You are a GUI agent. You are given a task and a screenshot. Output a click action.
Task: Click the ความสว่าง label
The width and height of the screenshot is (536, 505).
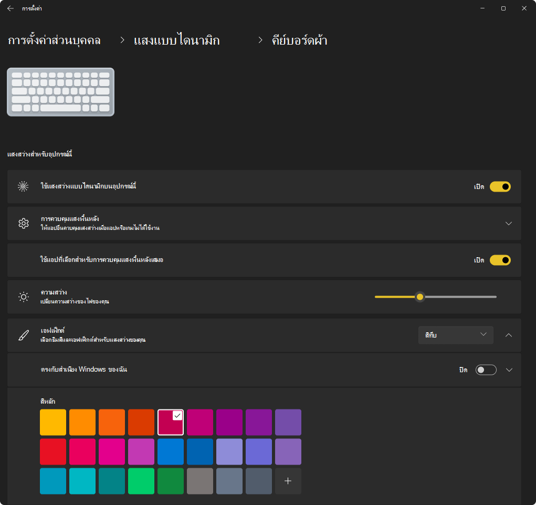tap(54, 292)
